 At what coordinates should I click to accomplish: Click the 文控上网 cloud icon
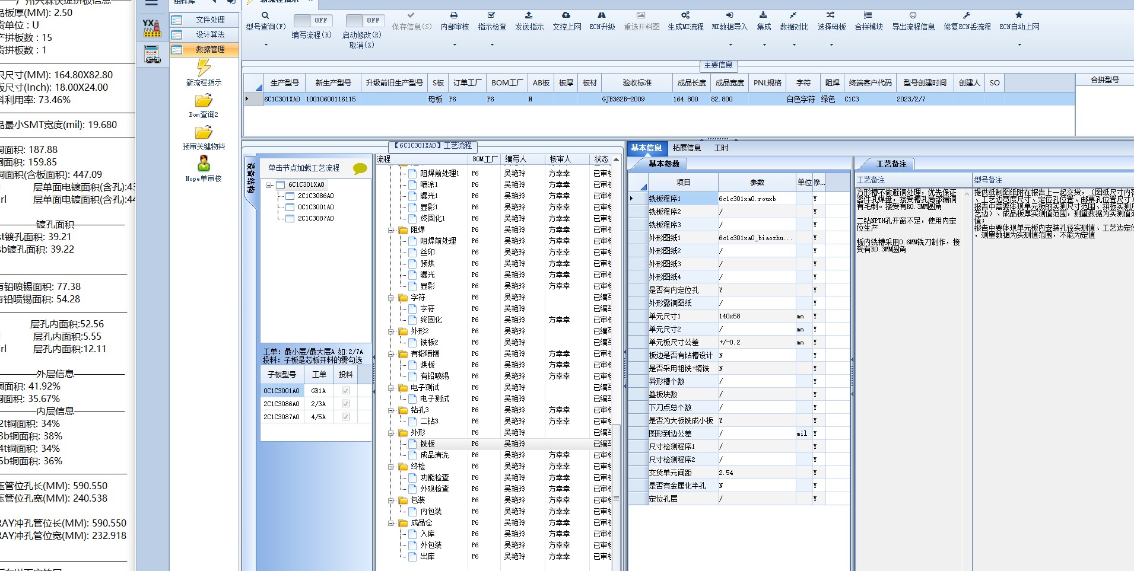[566, 15]
